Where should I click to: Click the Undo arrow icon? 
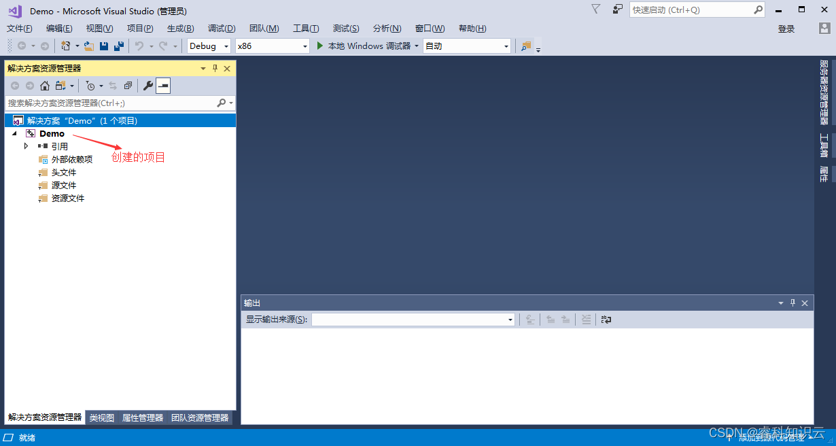click(x=139, y=46)
